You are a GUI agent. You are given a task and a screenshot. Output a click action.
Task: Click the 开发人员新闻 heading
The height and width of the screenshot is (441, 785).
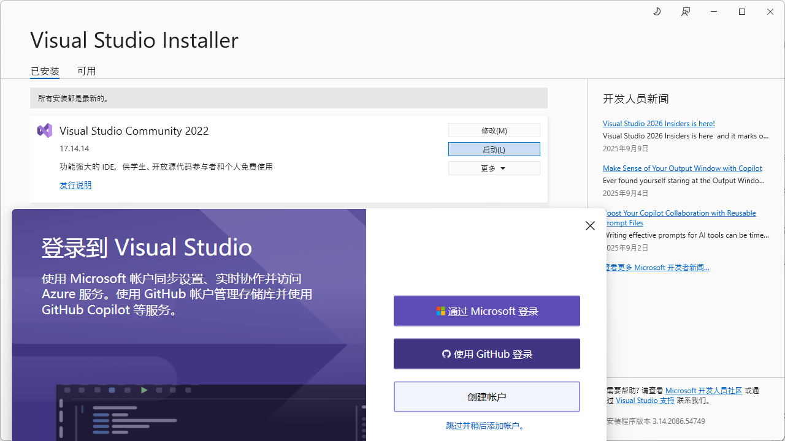point(636,99)
